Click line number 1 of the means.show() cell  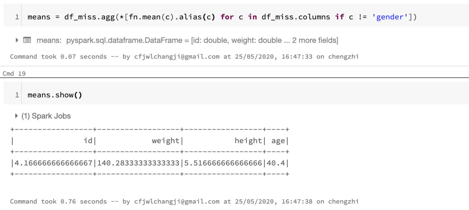[17, 95]
